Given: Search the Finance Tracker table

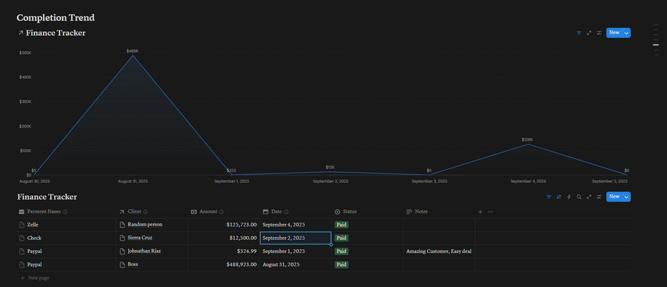Looking at the screenshot, I should [579, 197].
